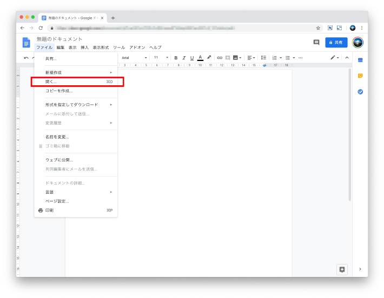Click the Google Docs home icon

point(26,43)
